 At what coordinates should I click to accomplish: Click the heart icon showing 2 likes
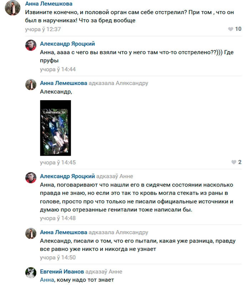click(234, 162)
